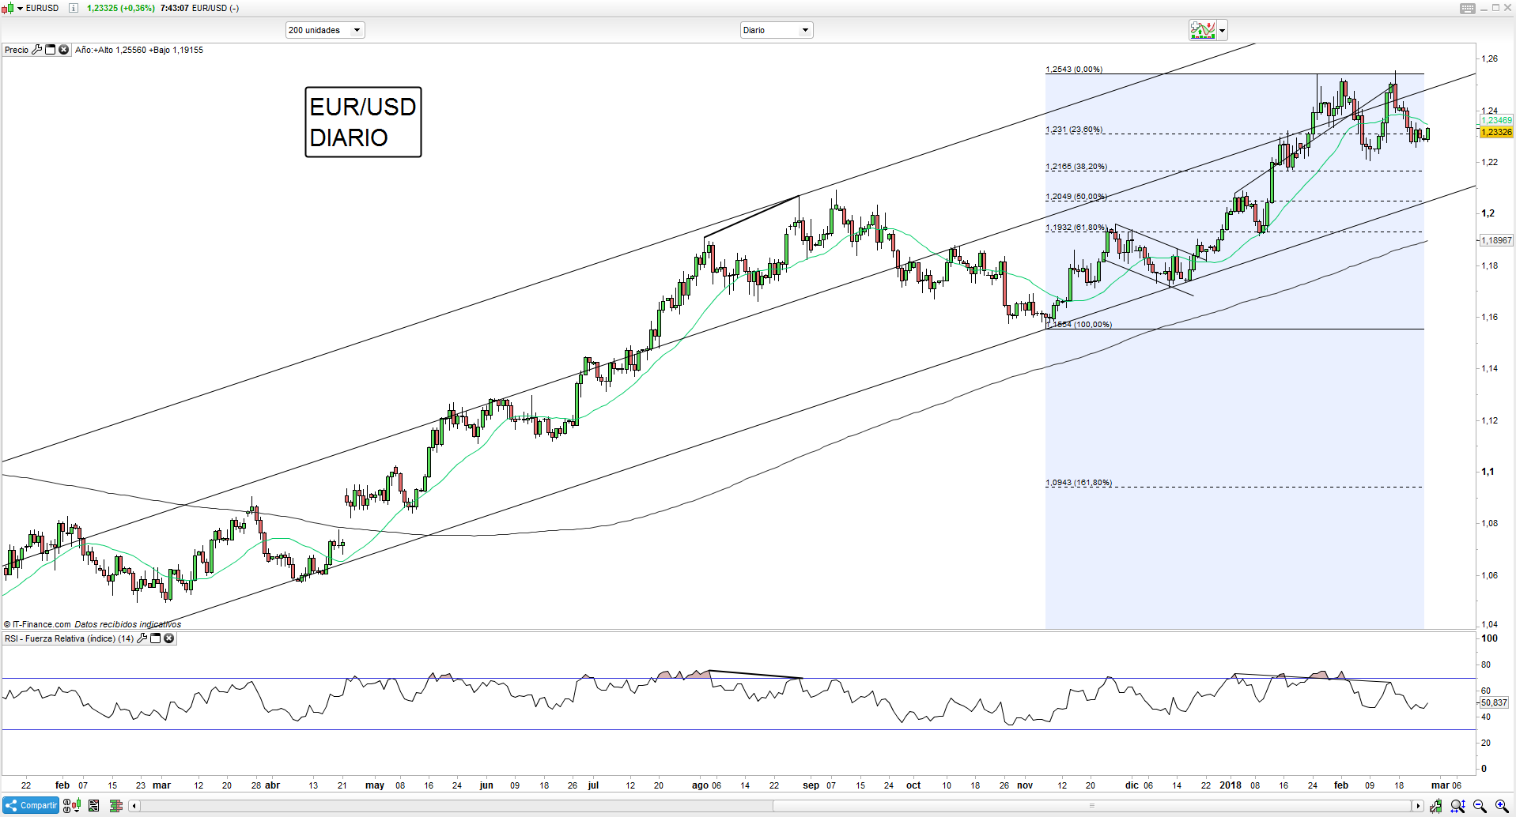Screen dimensions: 1516x817
Task: Remove the RSI indicator panel
Action: (x=169, y=638)
